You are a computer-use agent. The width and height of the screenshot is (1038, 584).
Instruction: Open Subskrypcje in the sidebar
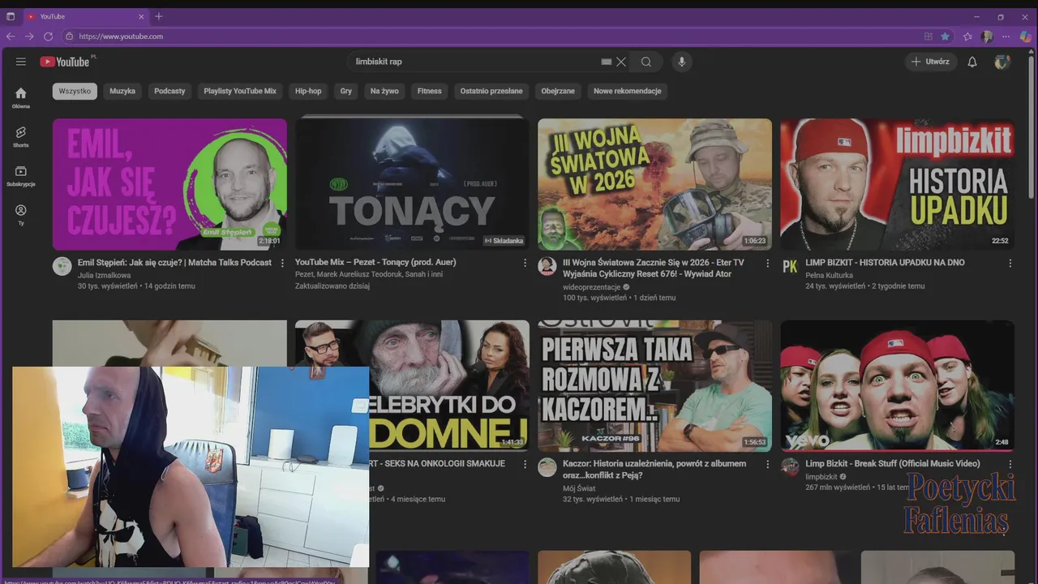pos(21,176)
